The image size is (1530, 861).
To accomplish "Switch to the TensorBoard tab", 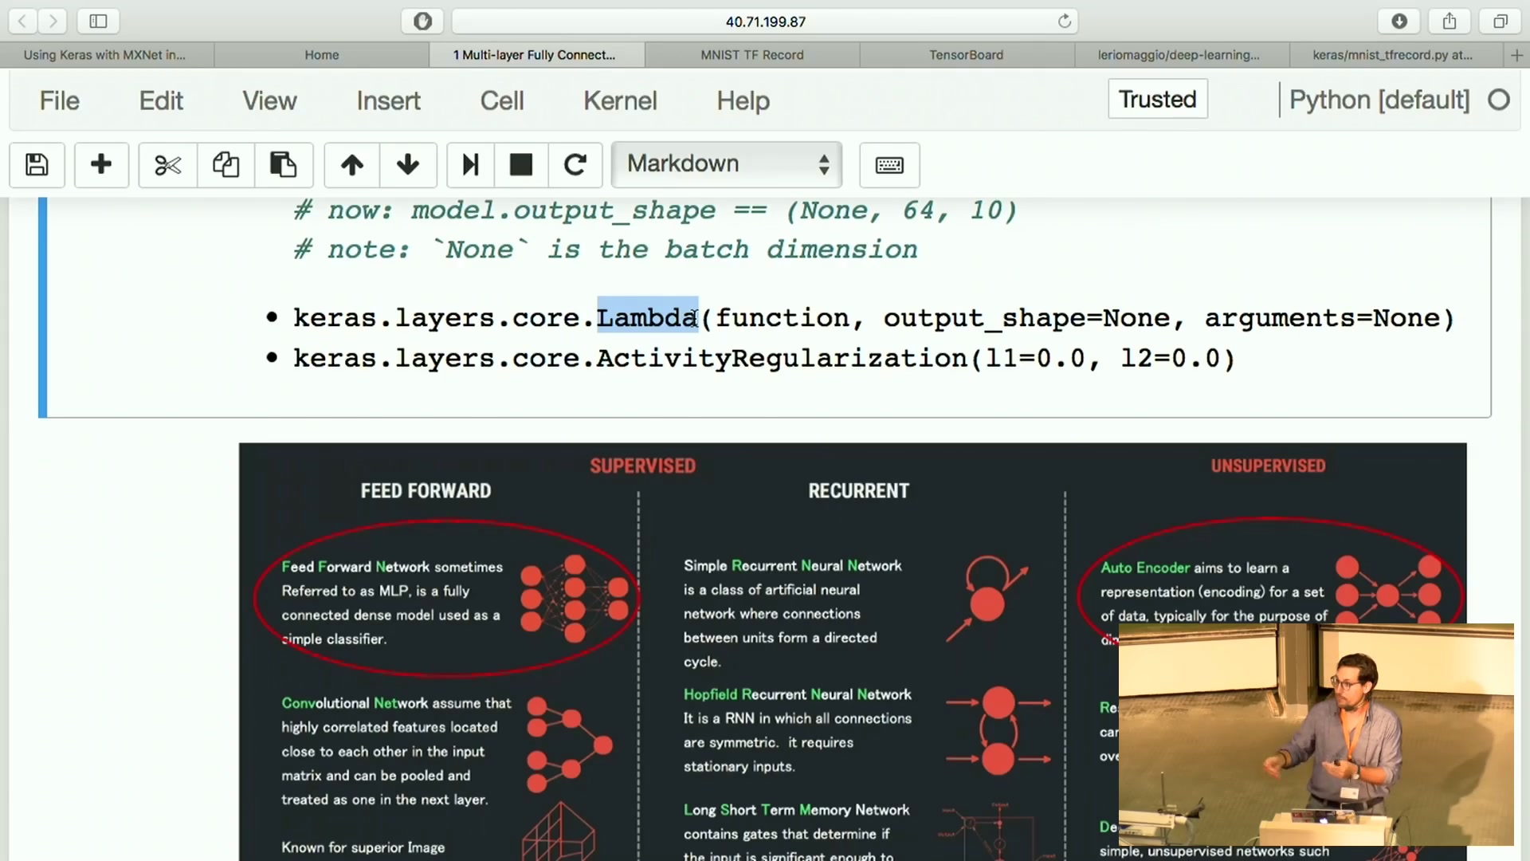I will point(966,55).
